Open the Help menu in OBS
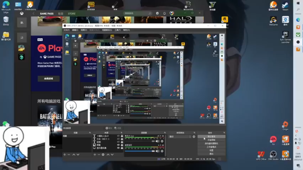 tap(126, 30)
